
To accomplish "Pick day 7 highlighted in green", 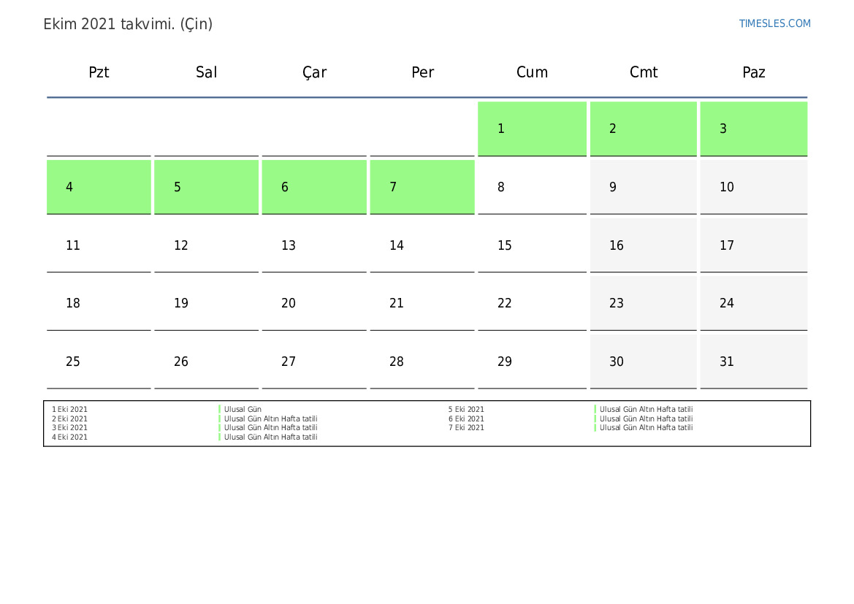I will pos(422,187).
